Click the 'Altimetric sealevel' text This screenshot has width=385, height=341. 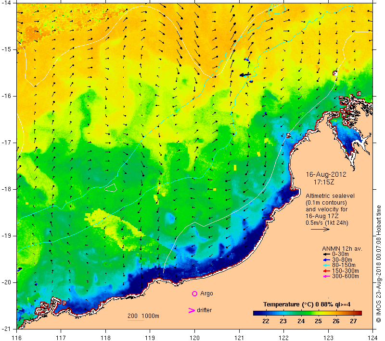coord(330,196)
